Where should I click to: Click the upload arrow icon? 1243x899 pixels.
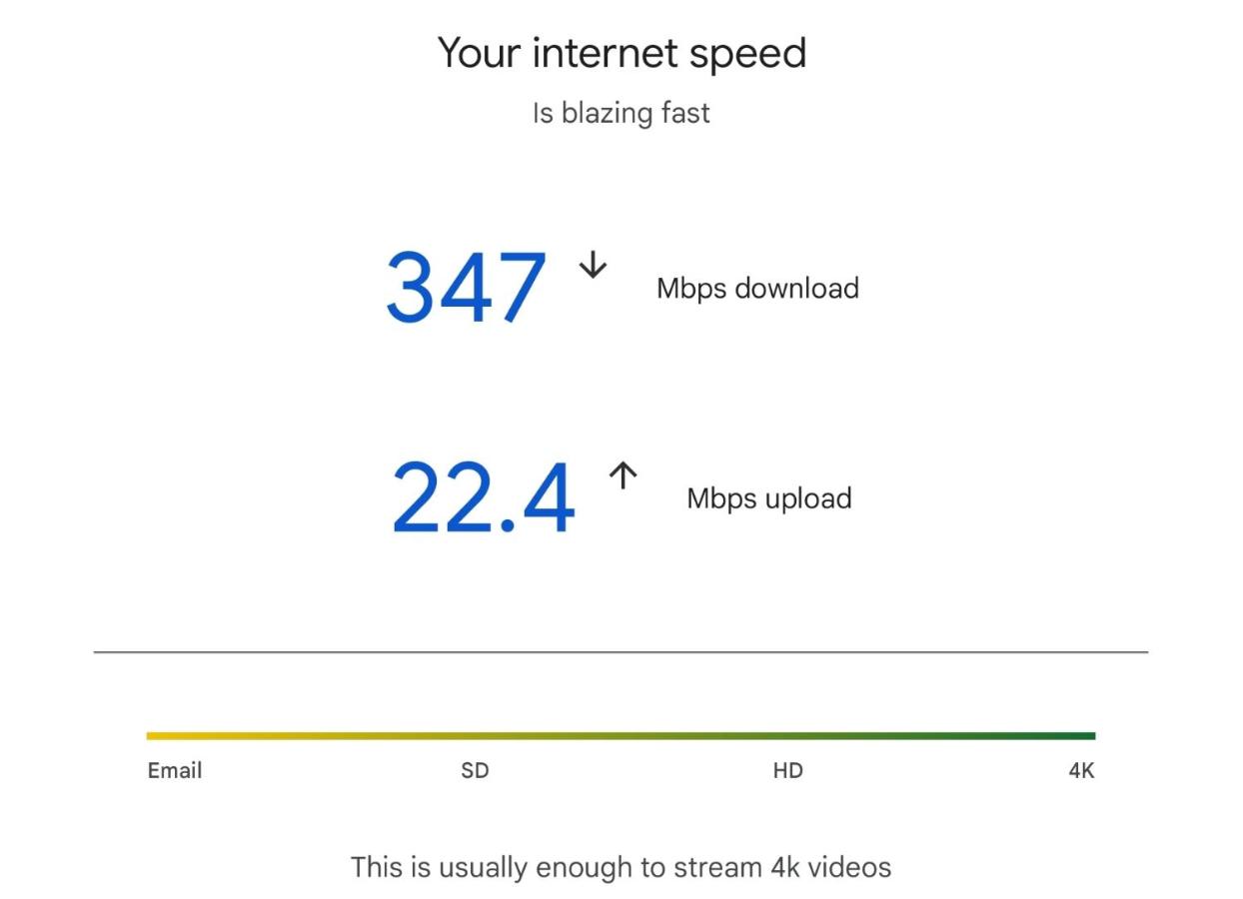[622, 476]
